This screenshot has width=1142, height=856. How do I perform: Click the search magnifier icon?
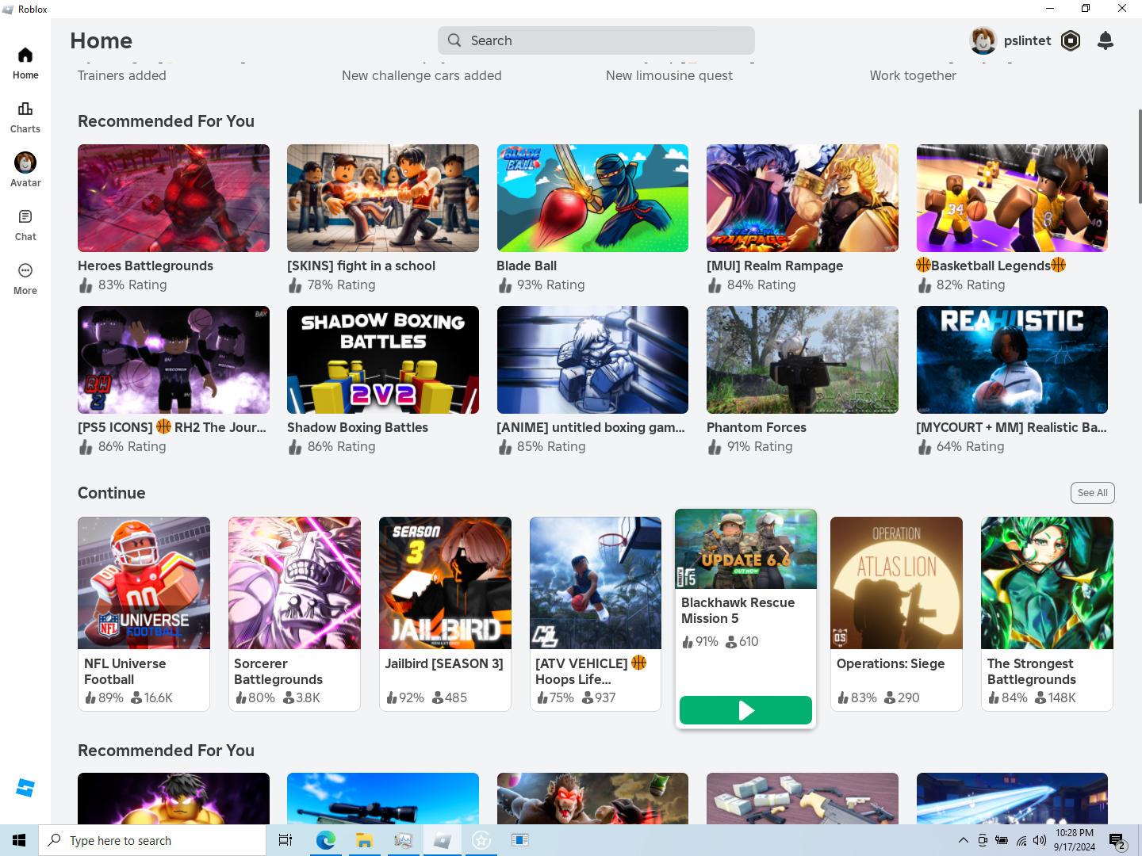pyautogui.click(x=454, y=40)
